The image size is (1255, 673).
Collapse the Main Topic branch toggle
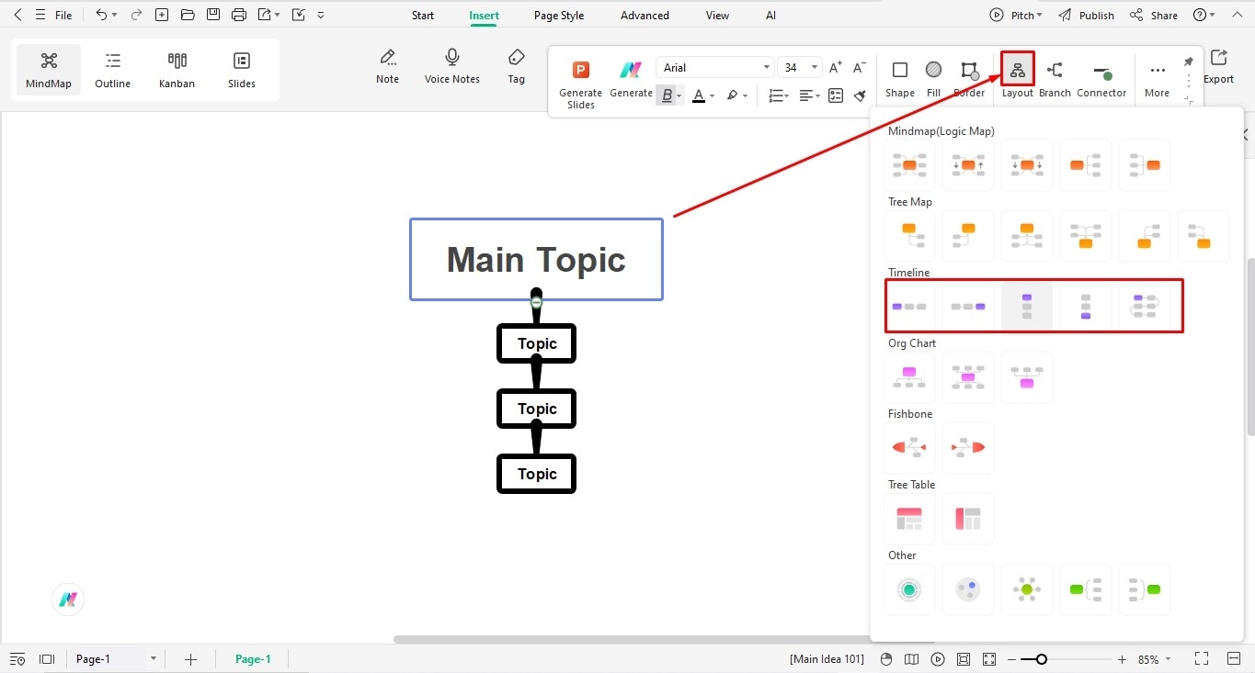coord(536,302)
